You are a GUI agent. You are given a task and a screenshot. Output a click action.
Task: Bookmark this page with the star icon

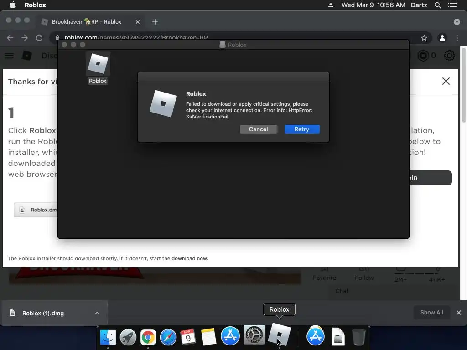point(424,38)
